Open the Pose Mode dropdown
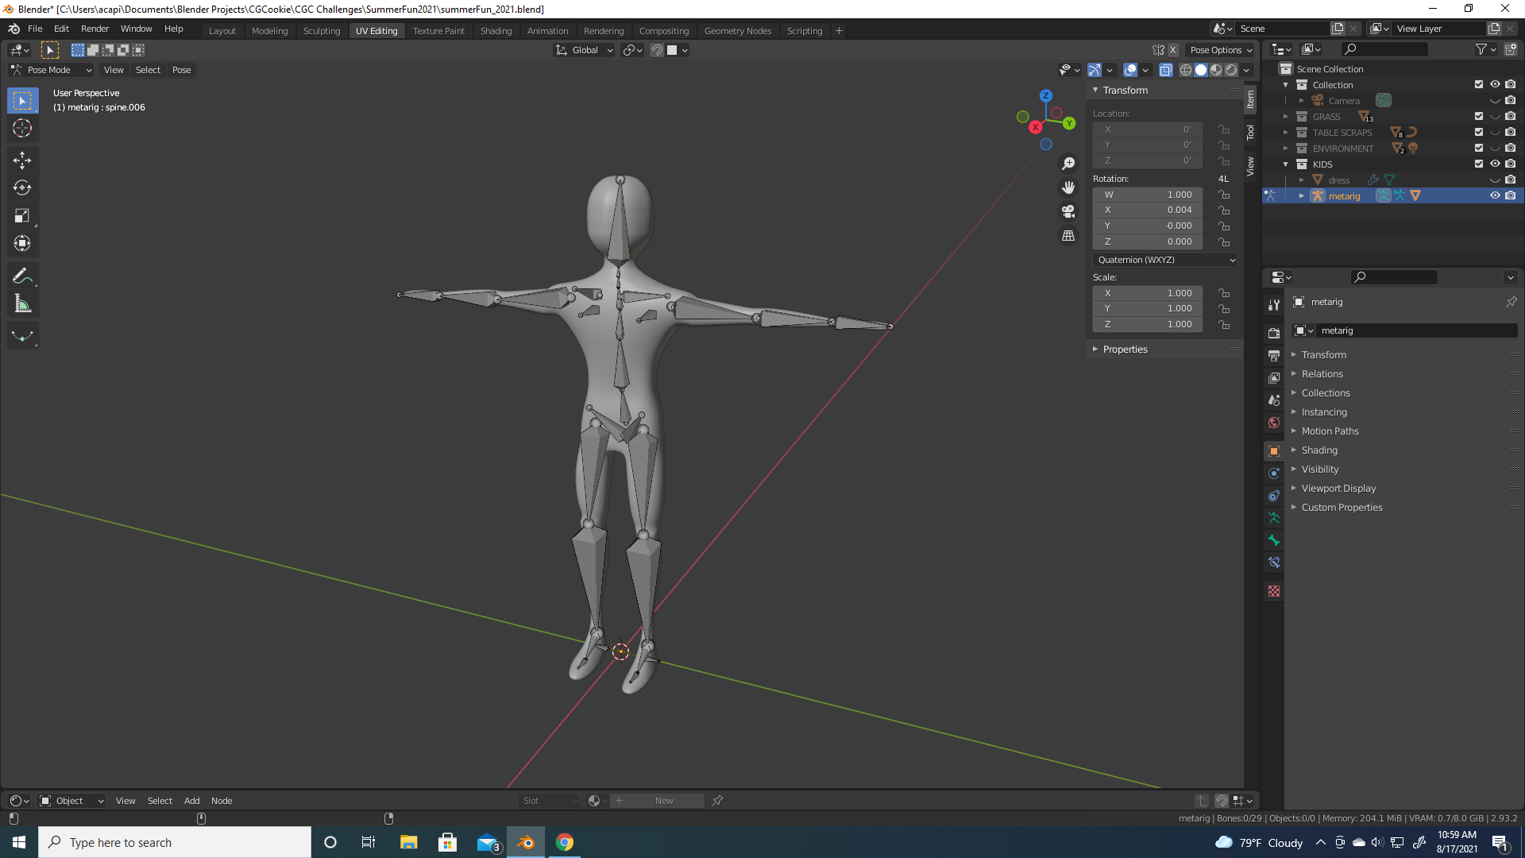 point(52,70)
